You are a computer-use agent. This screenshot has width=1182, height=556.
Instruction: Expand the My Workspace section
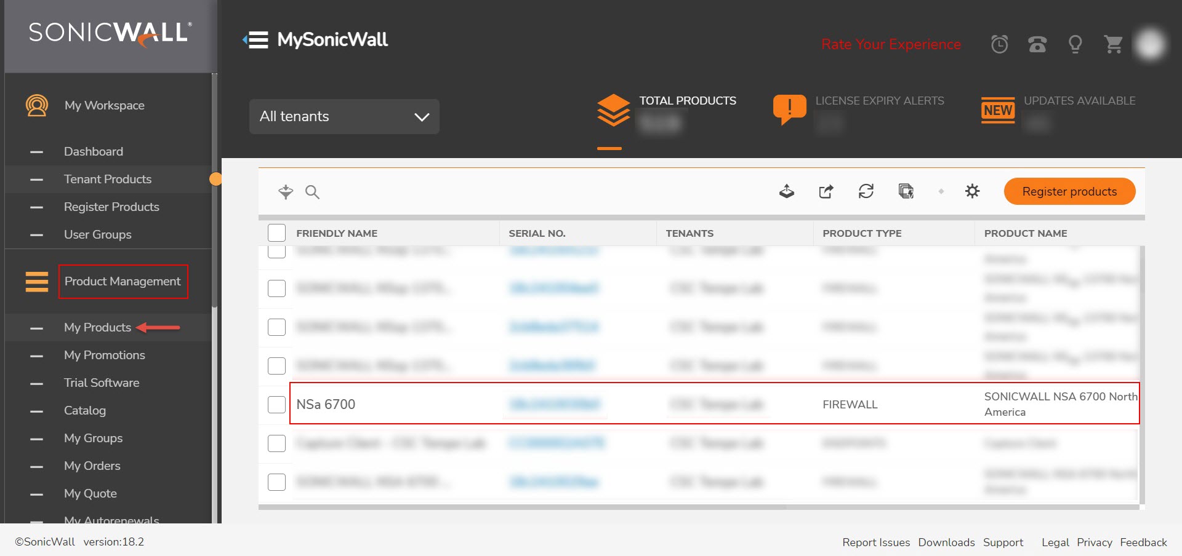tap(104, 105)
